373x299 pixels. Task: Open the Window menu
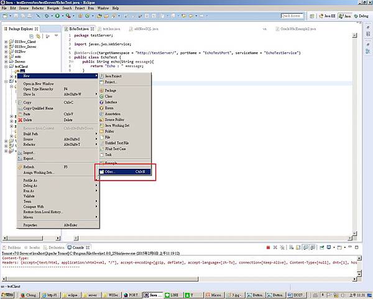coord(103,8)
